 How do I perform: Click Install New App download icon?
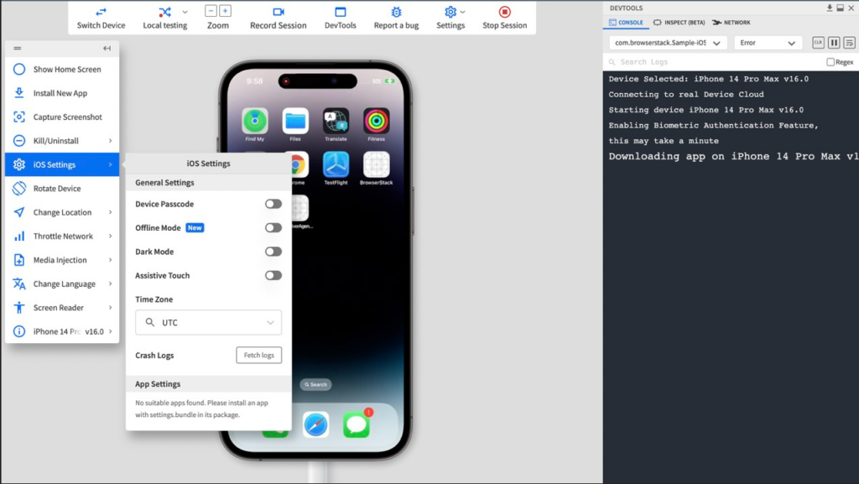(x=19, y=93)
